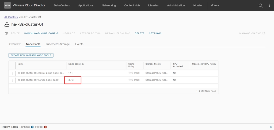This screenshot has height=130, width=274.
Task: Open the vertical ellipsis menu in header
Action: point(269,5)
